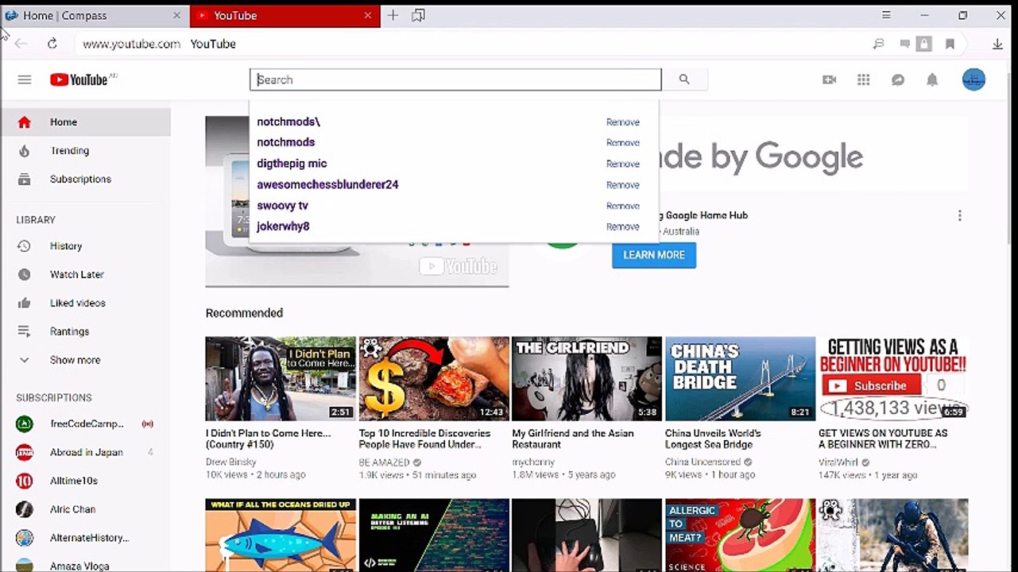
Task: Close the Home | Compass tab
Action: point(177,15)
